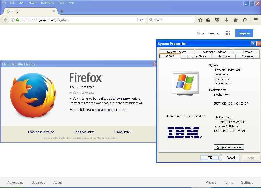The height and width of the screenshot is (188, 261).
Task: Open the Gmail link
Action: pos(201,33)
